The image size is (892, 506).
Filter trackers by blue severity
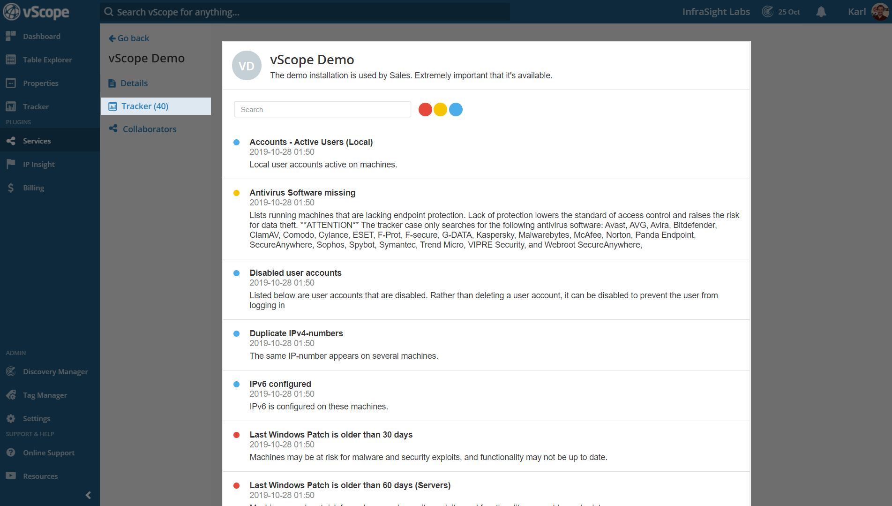point(456,109)
